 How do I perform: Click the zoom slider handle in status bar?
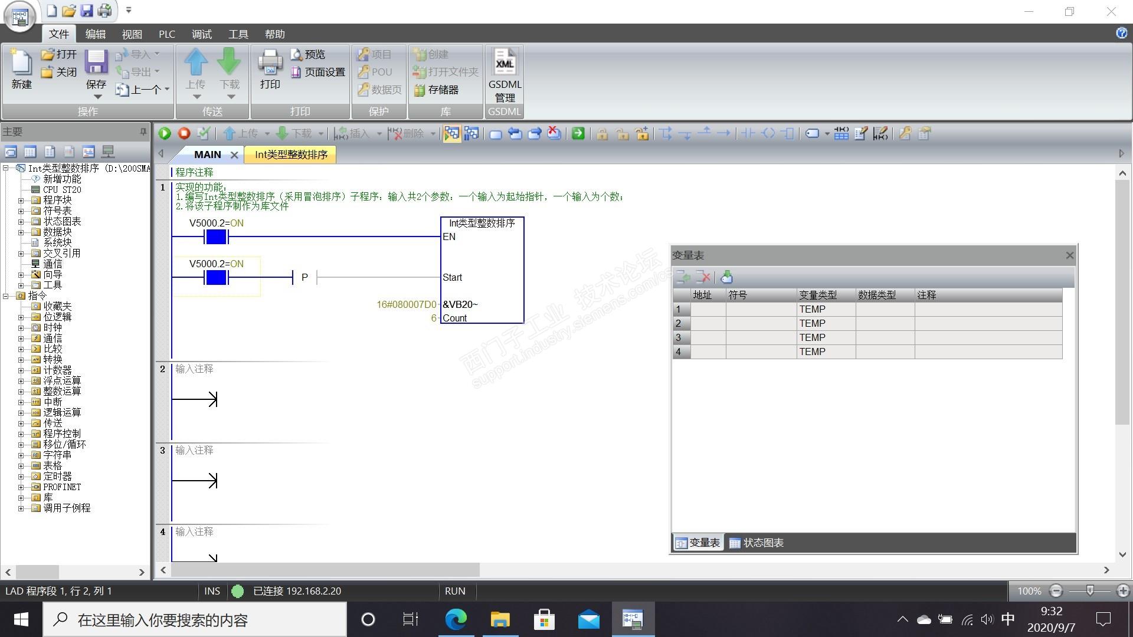[1090, 590]
